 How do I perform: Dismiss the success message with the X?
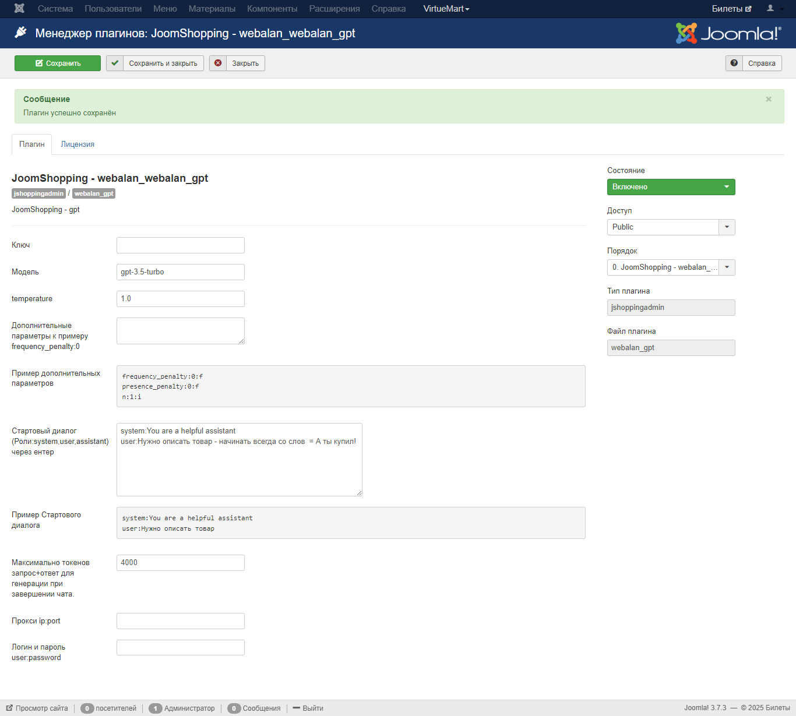(769, 99)
